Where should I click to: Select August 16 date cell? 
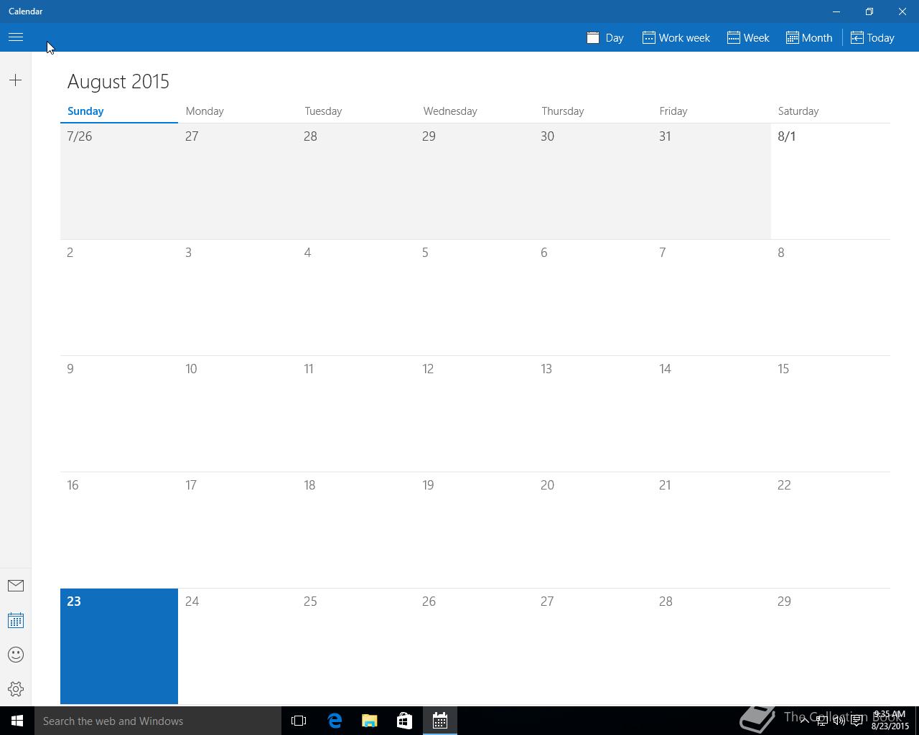[119, 530]
